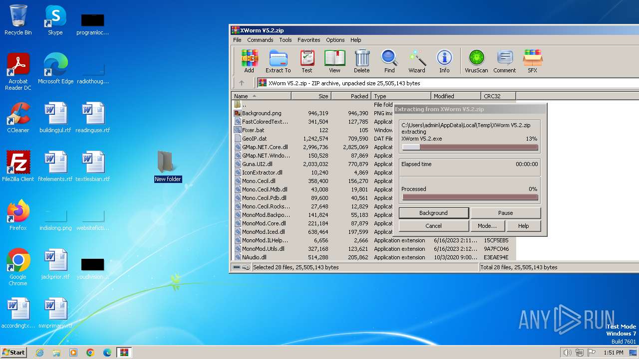Click the 1:51 PM system clock

[x=613, y=353]
